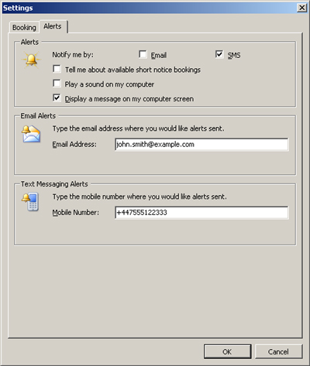Confirm settings with the OK button
Image resolution: width=310 pixels, height=366 pixels.
click(x=227, y=351)
